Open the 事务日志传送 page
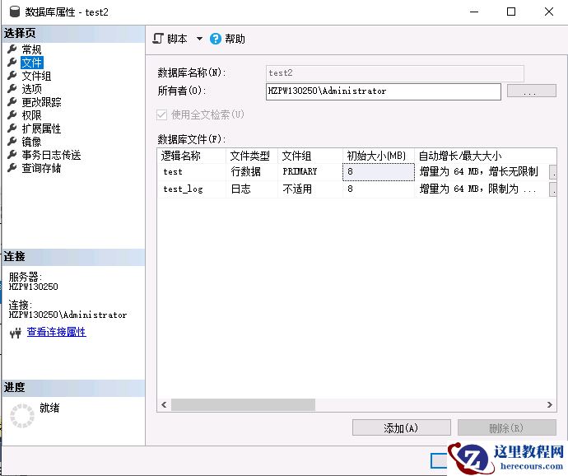The width and height of the screenshot is (568, 476). pos(51,155)
